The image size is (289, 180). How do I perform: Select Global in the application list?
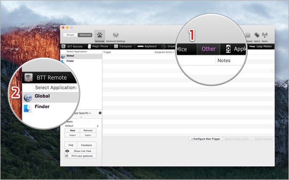(81, 56)
